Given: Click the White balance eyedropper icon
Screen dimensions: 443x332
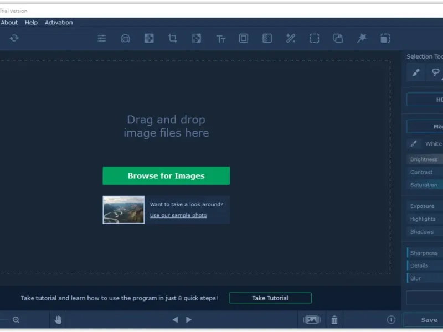Looking at the screenshot, I should (414, 144).
